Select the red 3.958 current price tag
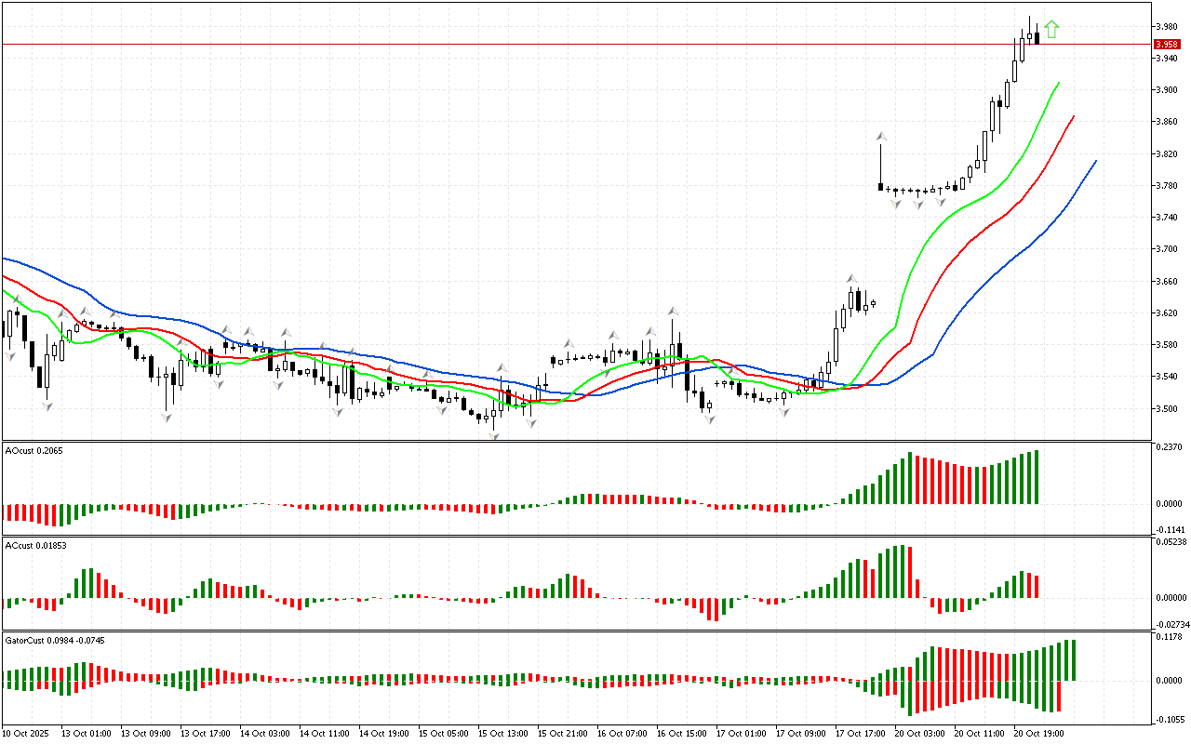 coord(1165,44)
